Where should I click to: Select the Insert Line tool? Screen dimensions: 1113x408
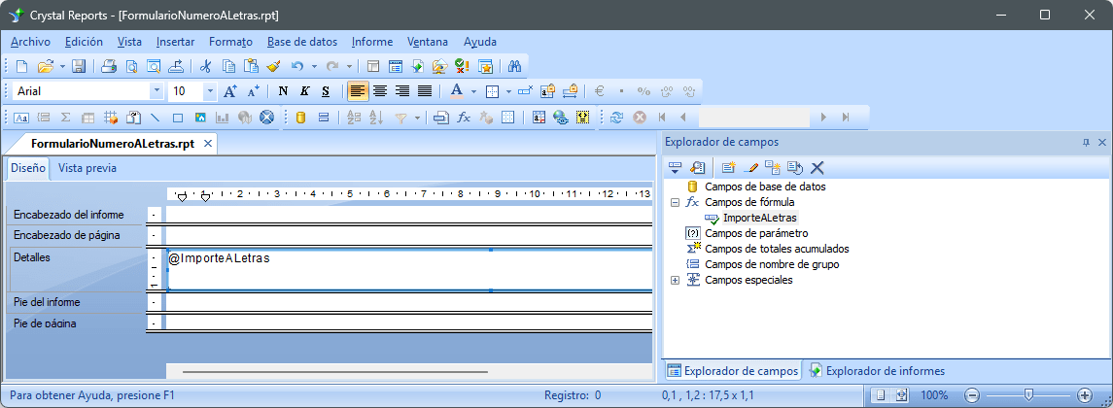(x=154, y=118)
